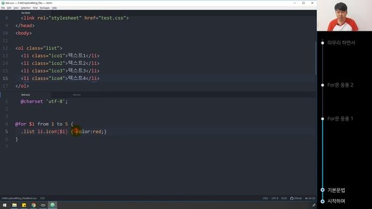The width and height of the screenshot is (372, 209).
Task: Click the system tray icon on the taskbar's right end
Action: click(x=314, y=205)
